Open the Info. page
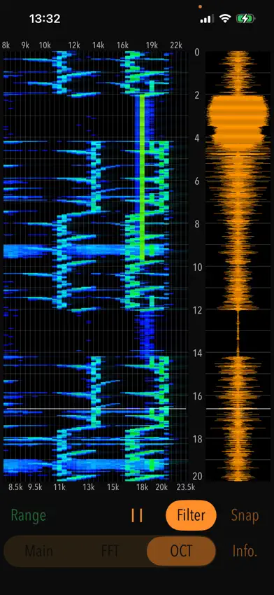Image resolution: width=274 pixels, height=595 pixels. (245, 551)
